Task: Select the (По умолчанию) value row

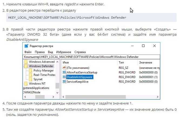Action: tap(78, 68)
